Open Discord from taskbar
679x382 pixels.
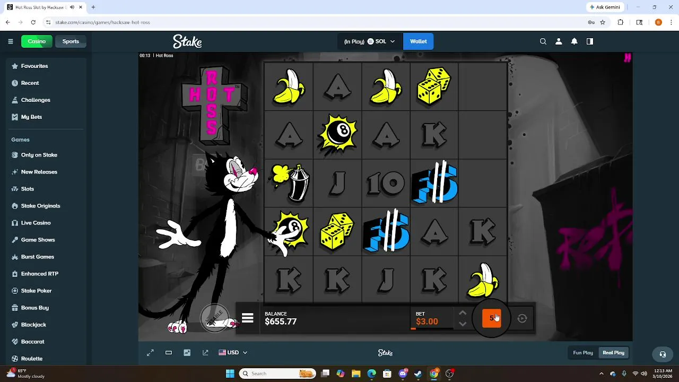pyautogui.click(x=403, y=374)
